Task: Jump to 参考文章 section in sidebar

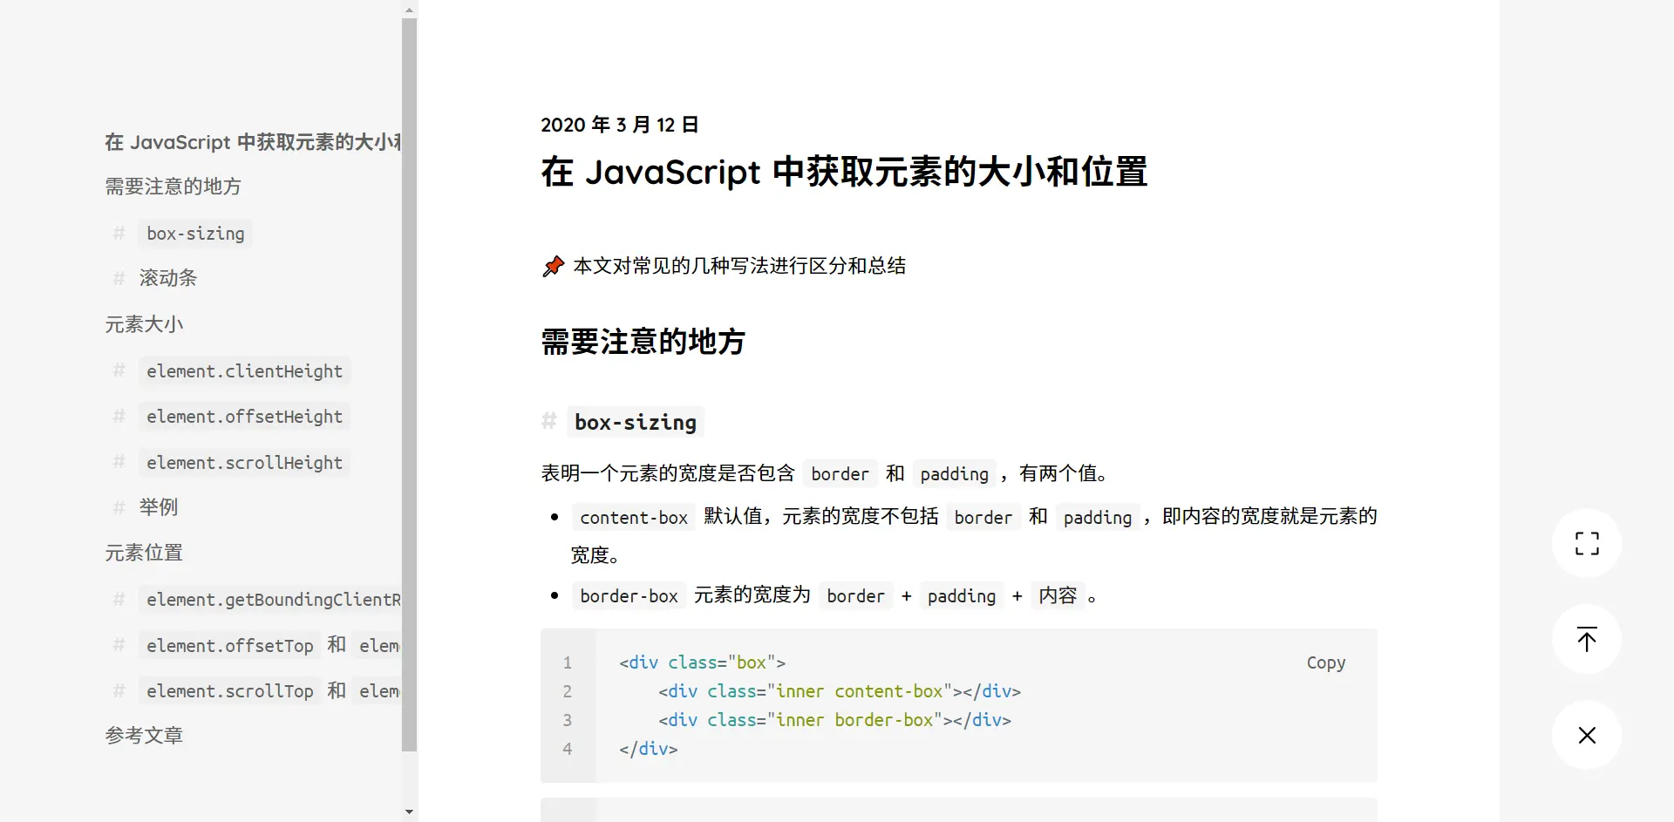Action: (144, 736)
